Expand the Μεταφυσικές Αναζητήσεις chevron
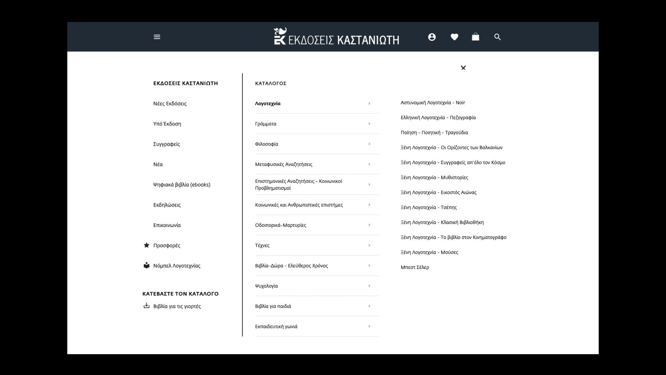Viewport: 666px width, 375px height. point(369,164)
